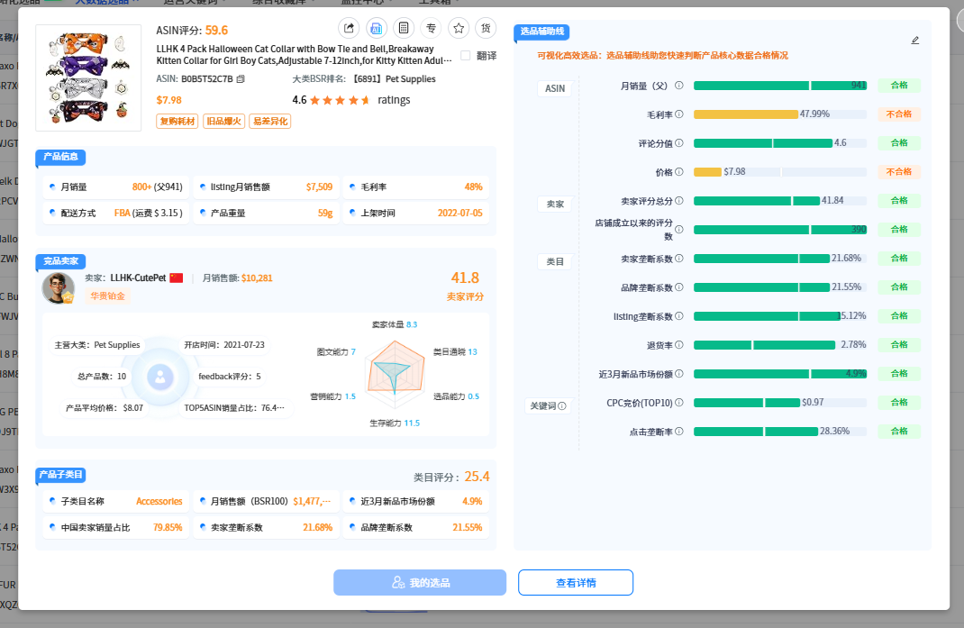Click the 2022-07-05 上架时间 value
The image size is (964, 628).
[459, 213]
